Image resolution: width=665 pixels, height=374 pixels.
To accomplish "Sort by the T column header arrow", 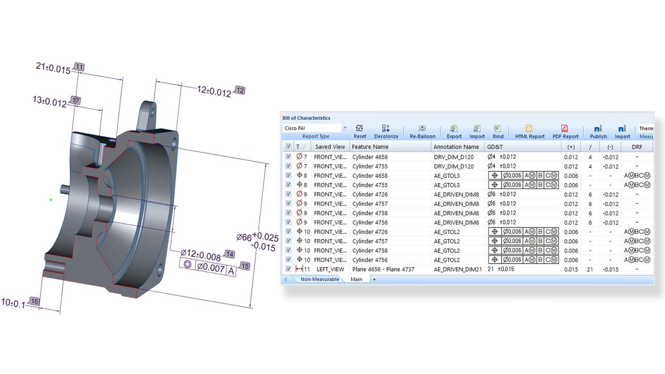I will 305,147.
